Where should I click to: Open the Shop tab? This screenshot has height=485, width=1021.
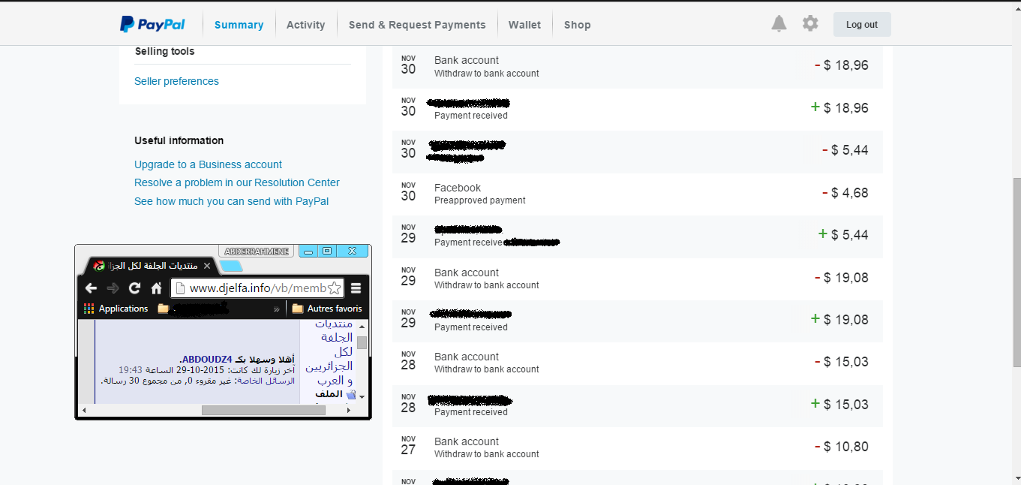[578, 25]
